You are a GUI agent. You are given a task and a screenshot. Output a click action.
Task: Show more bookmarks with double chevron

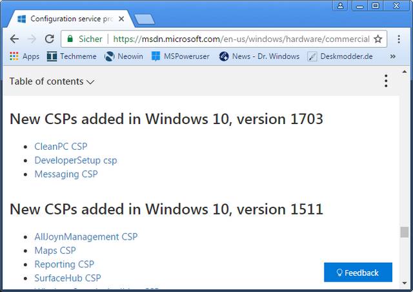(x=393, y=56)
